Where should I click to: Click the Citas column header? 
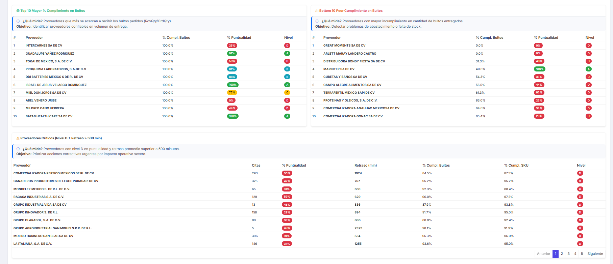256,166
